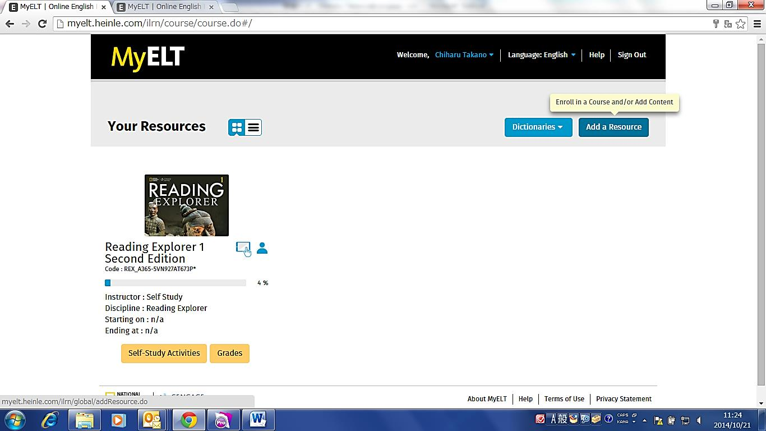Viewport: 766px width, 431px height.
Task: Toggle KANA indicator in IME bar
Action: [622, 422]
